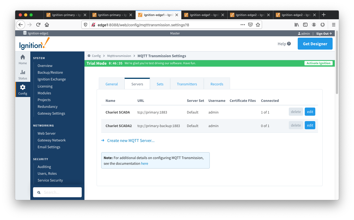Click sidebar Search field
This screenshot has height=220, width=354.
coord(57,192)
